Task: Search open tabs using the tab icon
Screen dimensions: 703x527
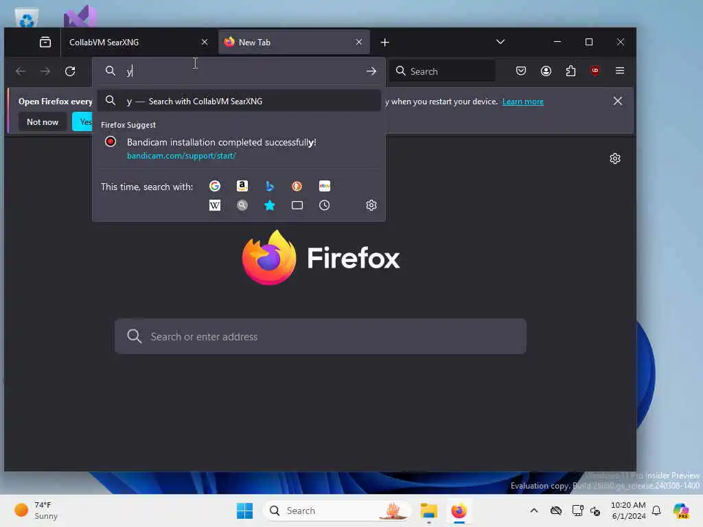Action: point(297,205)
